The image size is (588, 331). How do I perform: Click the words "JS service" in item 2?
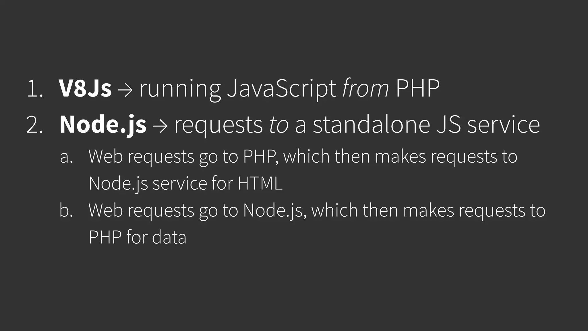(488, 125)
